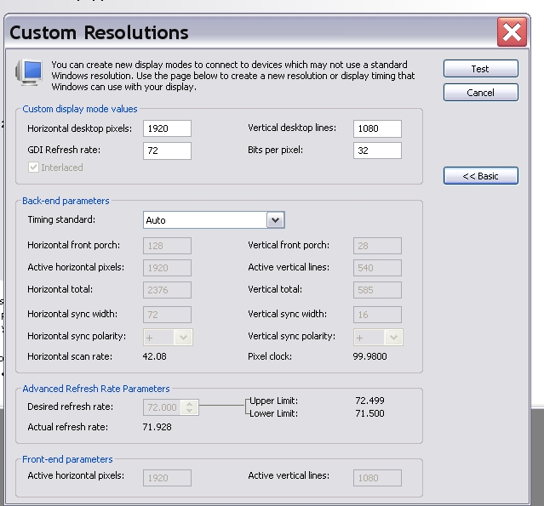544x506 pixels.
Task: Click the Horizontal sync width field
Action: click(x=167, y=315)
